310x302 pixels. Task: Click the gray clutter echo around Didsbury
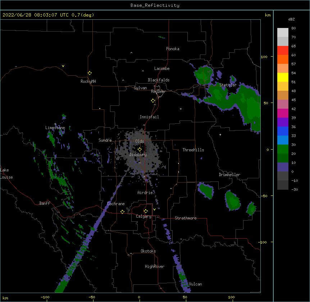(x=140, y=152)
